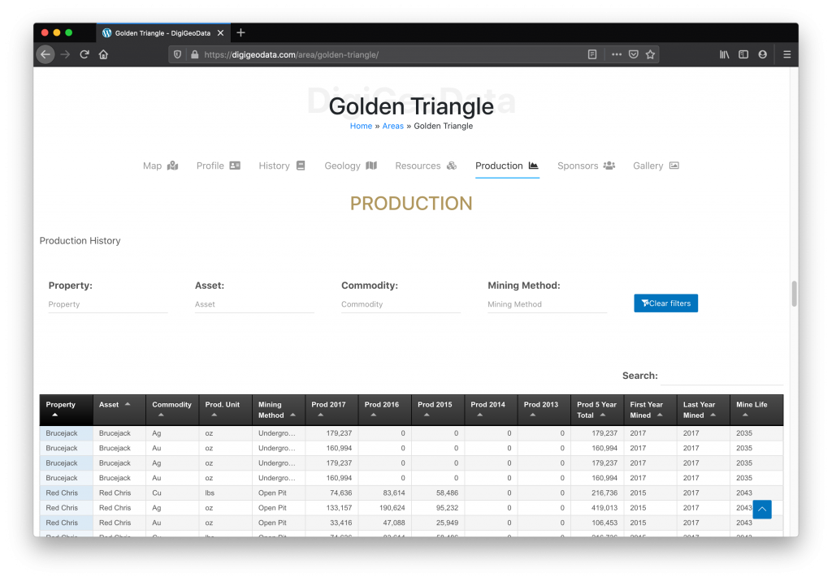Follow the Home breadcrumb link
This screenshot has height=581, width=832.
[x=361, y=126]
